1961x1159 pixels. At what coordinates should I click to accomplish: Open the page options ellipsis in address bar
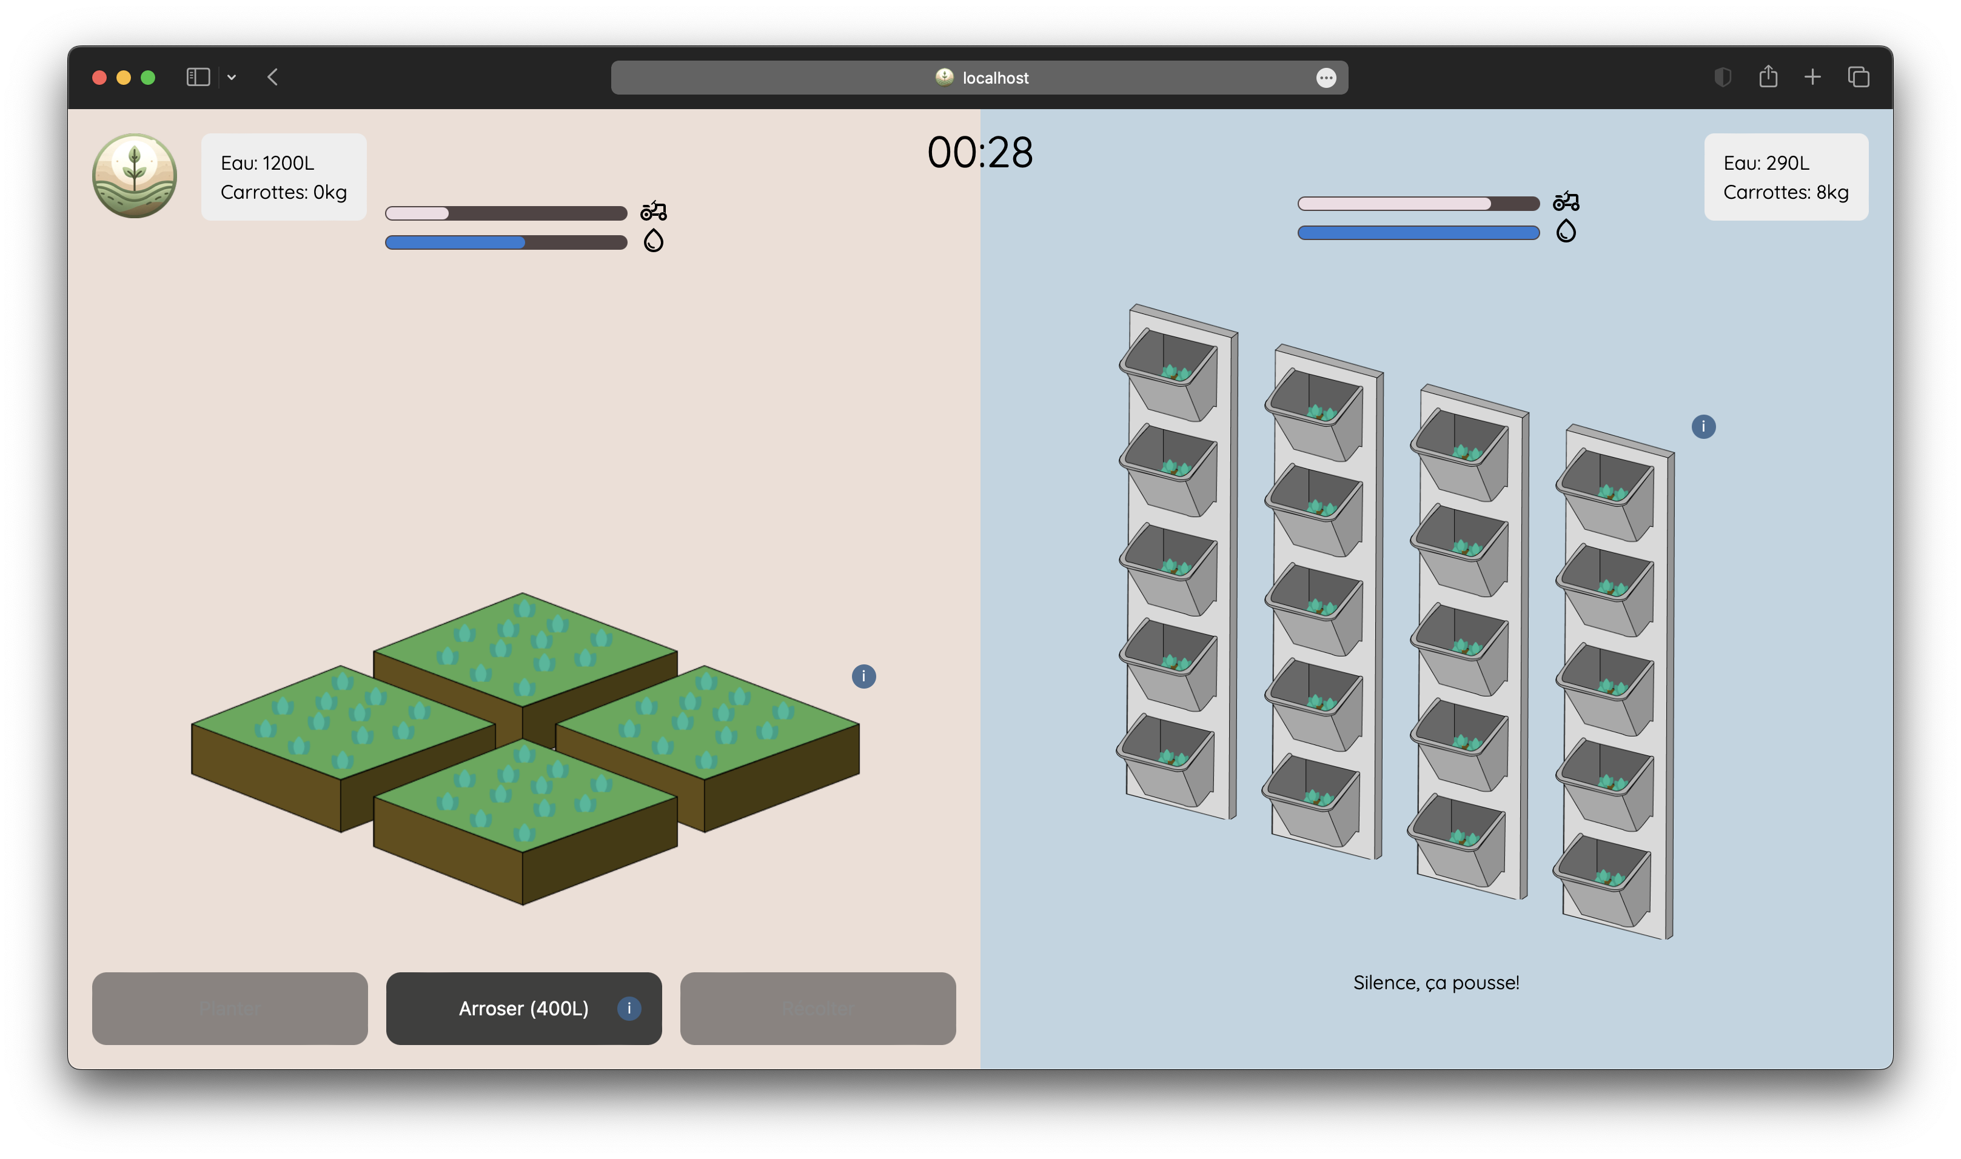[x=1326, y=78]
